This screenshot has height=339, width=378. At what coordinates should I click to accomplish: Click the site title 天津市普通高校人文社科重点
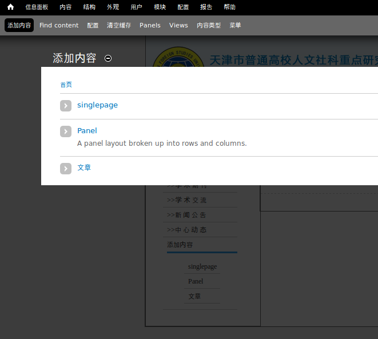[x=293, y=60]
